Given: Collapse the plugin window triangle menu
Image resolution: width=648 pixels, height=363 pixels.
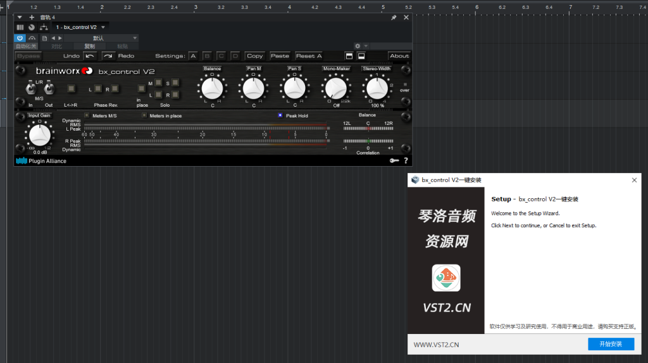Looking at the screenshot, I should pos(20,17).
